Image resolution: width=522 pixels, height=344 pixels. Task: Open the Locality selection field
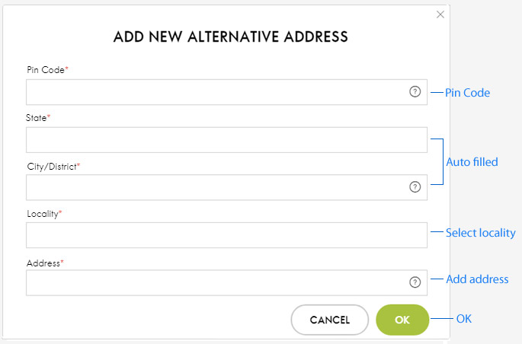coord(226,235)
